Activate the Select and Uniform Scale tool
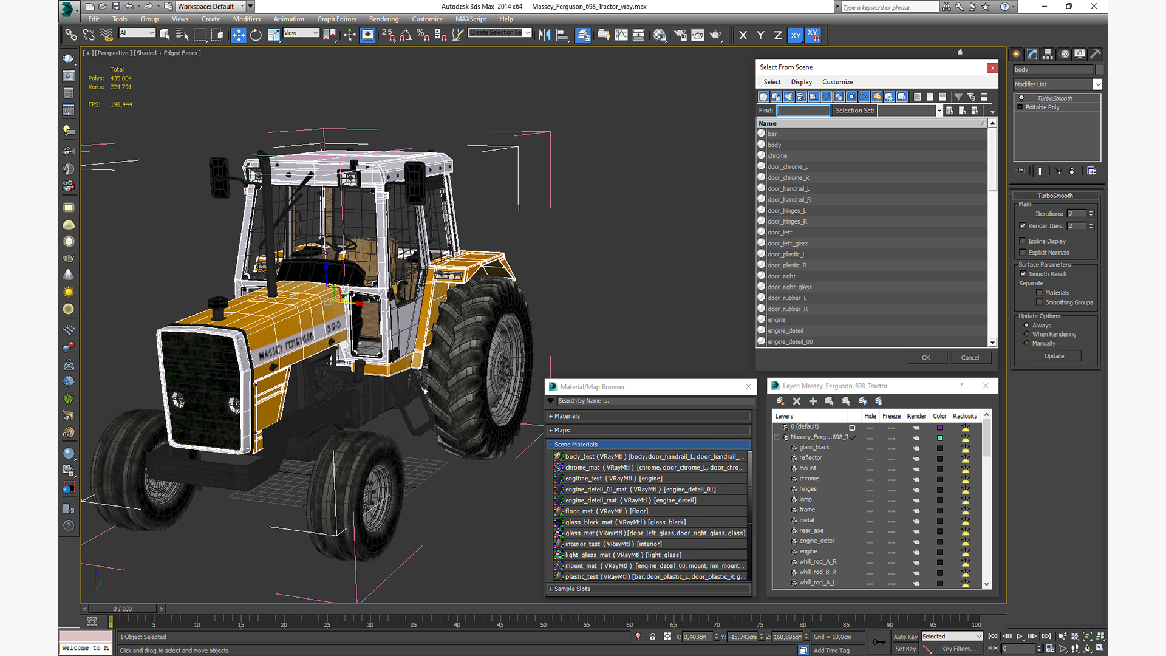Image resolution: width=1166 pixels, height=656 pixels. click(273, 35)
